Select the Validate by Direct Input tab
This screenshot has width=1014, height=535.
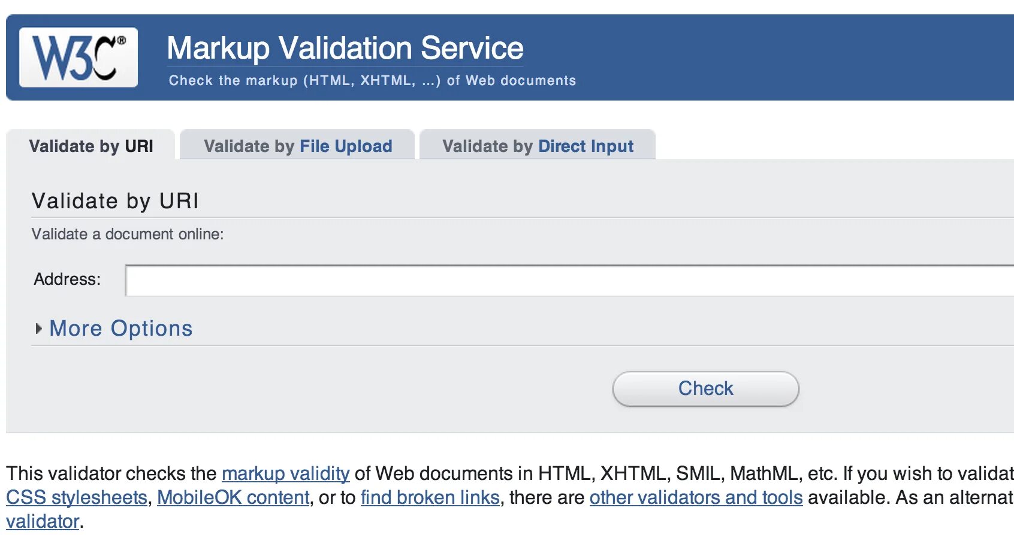(x=538, y=146)
